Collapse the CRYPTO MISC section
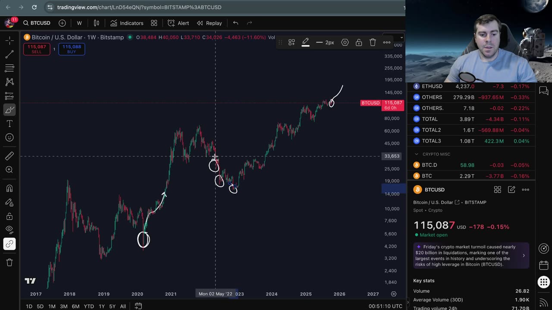The width and height of the screenshot is (552, 310). 417,154
